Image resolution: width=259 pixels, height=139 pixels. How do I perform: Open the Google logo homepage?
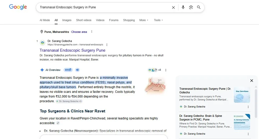click(x=18, y=7)
